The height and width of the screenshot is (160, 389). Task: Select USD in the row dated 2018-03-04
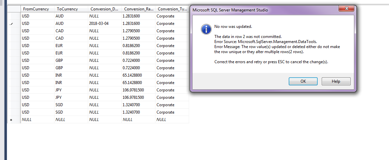coord(38,24)
